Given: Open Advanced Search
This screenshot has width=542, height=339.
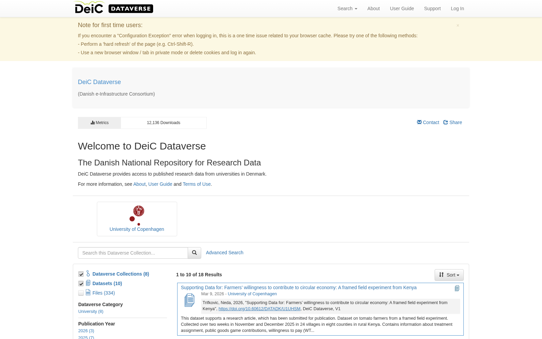Looking at the screenshot, I should 225,253.
